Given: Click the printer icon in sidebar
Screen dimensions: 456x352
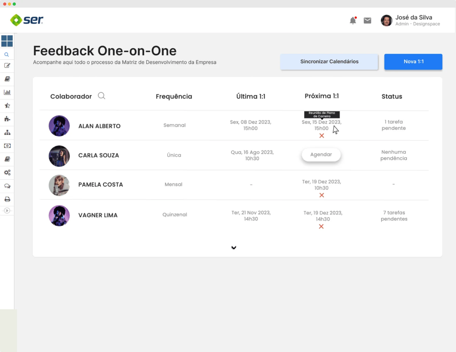Looking at the screenshot, I should (x=7, y=199).
